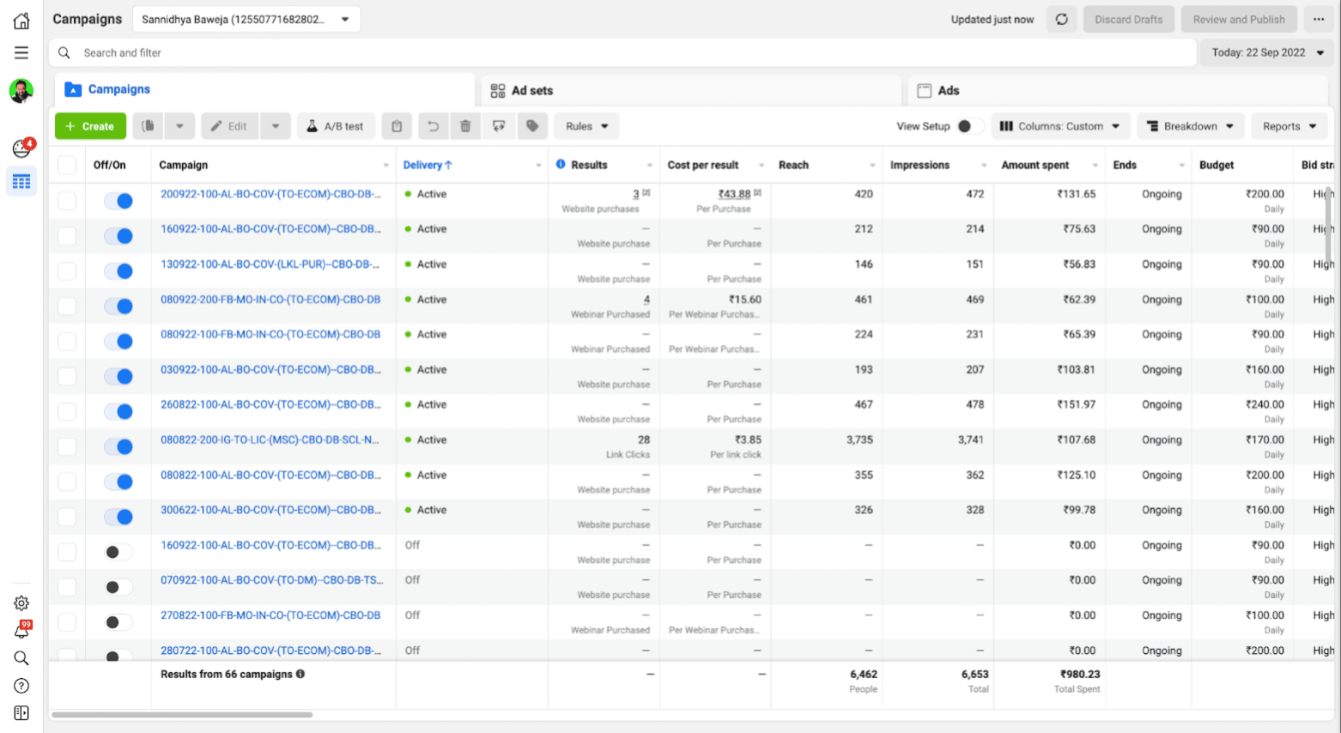Toggle off campaign 080822-200-IG-TO-LIC
Screen dimensions: 1341x733
click(118, 446)
